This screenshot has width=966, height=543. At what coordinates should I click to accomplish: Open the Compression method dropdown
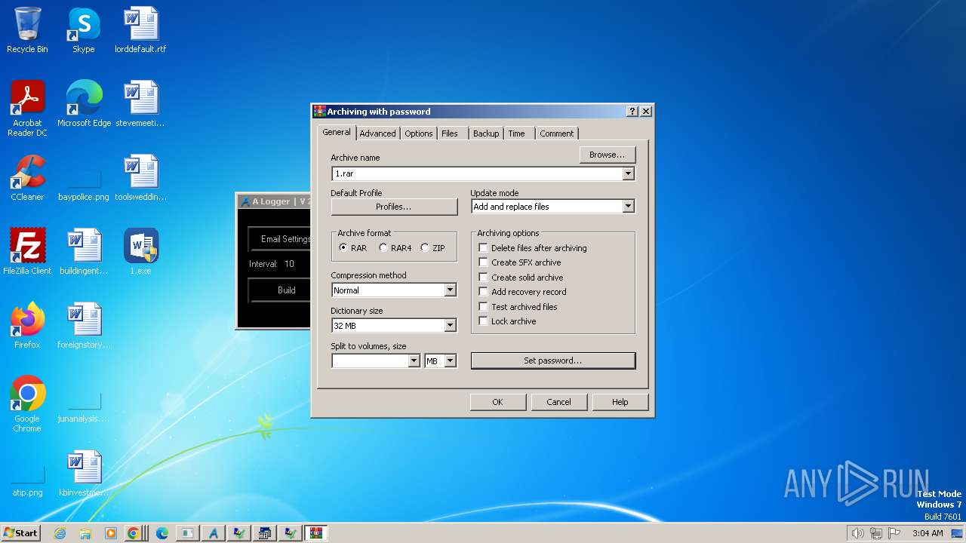tap(450, 290)
